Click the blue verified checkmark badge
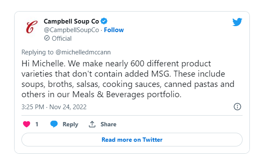The image size is (267, 161). click(x=104, y=21)
